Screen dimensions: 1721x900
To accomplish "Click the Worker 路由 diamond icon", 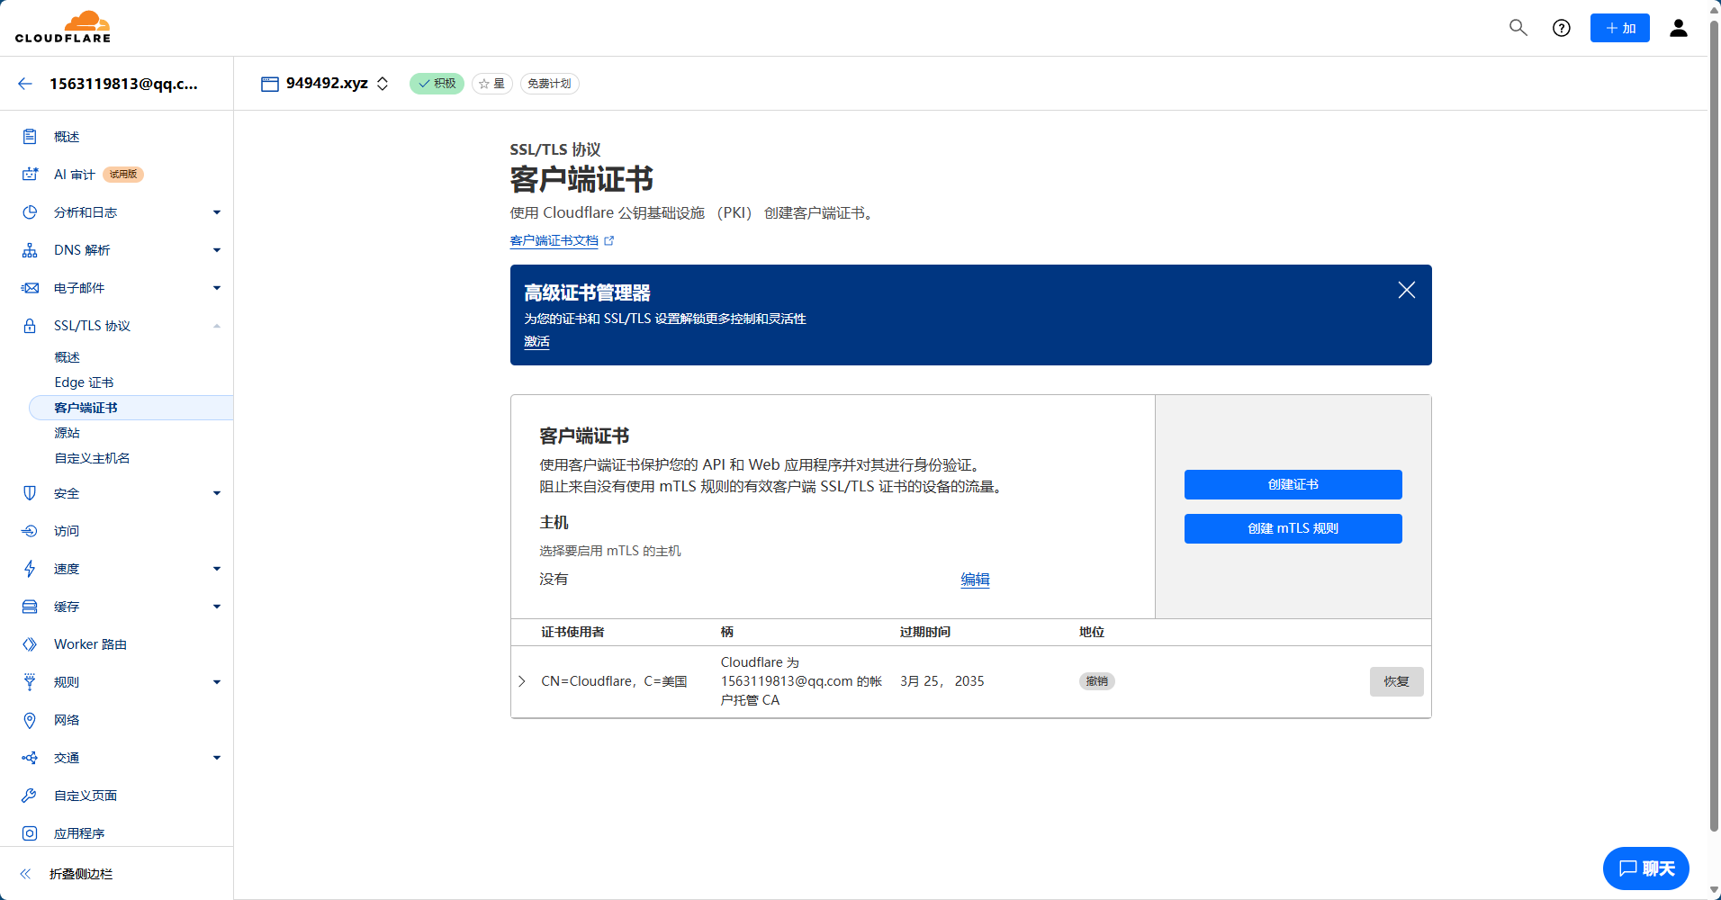I will click(30, 644).
